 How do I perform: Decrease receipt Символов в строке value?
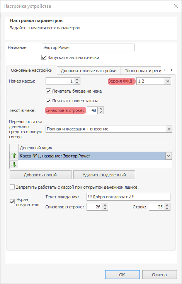pyautogui.click(x=101, y=112)
